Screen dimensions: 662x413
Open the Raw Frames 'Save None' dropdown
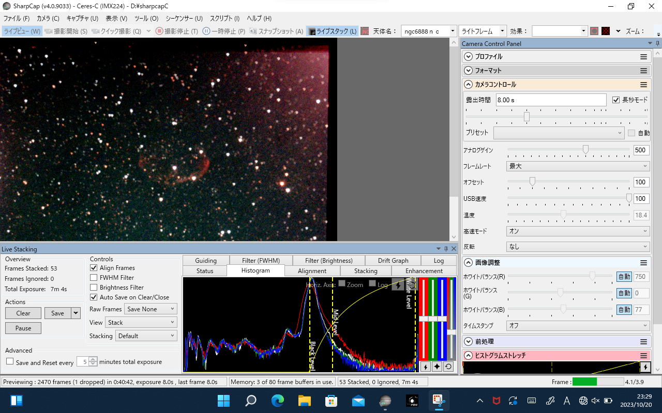pyautogui.click(x=151, y=309)
